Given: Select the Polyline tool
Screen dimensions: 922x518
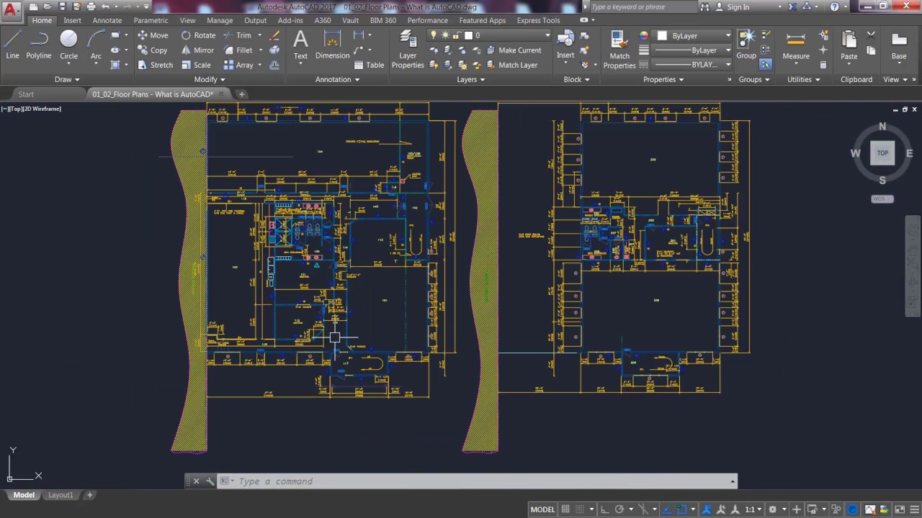Looking at the screenshot, I should point(39,45).
